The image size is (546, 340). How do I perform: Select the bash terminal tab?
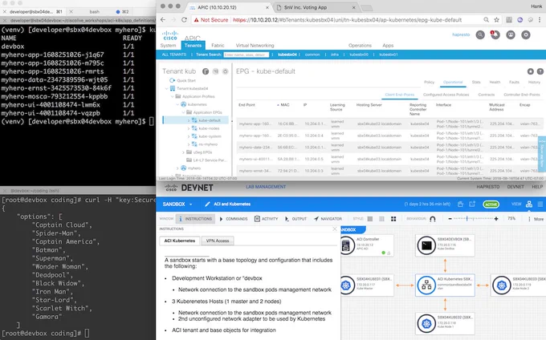coord(95,11)
